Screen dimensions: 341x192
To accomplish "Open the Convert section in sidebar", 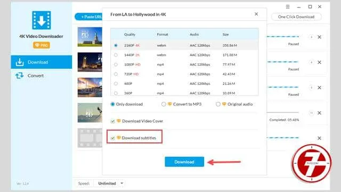I will click(x=42, y=76).
